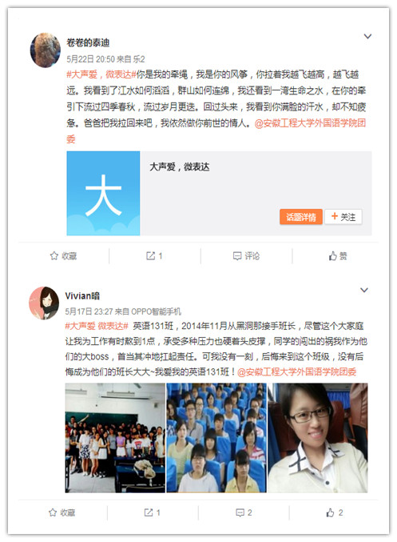Expand options chevron on Vivian's post
The width and height of the screenshot is (397, 542).
364,290
